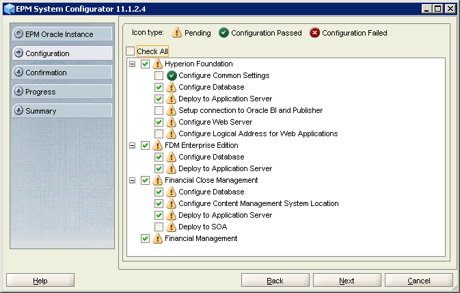The height and width of the screenshot is (293, 460).
Task: Click the Progress step arrow icon
Action: coord(18,91)
